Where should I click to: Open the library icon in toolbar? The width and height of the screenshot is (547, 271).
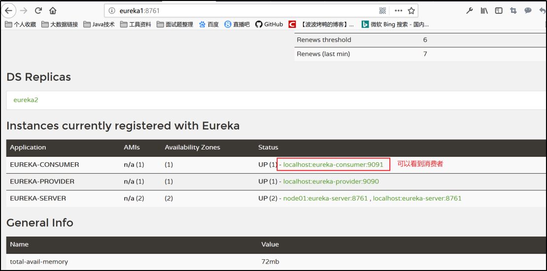pos(484,11)
